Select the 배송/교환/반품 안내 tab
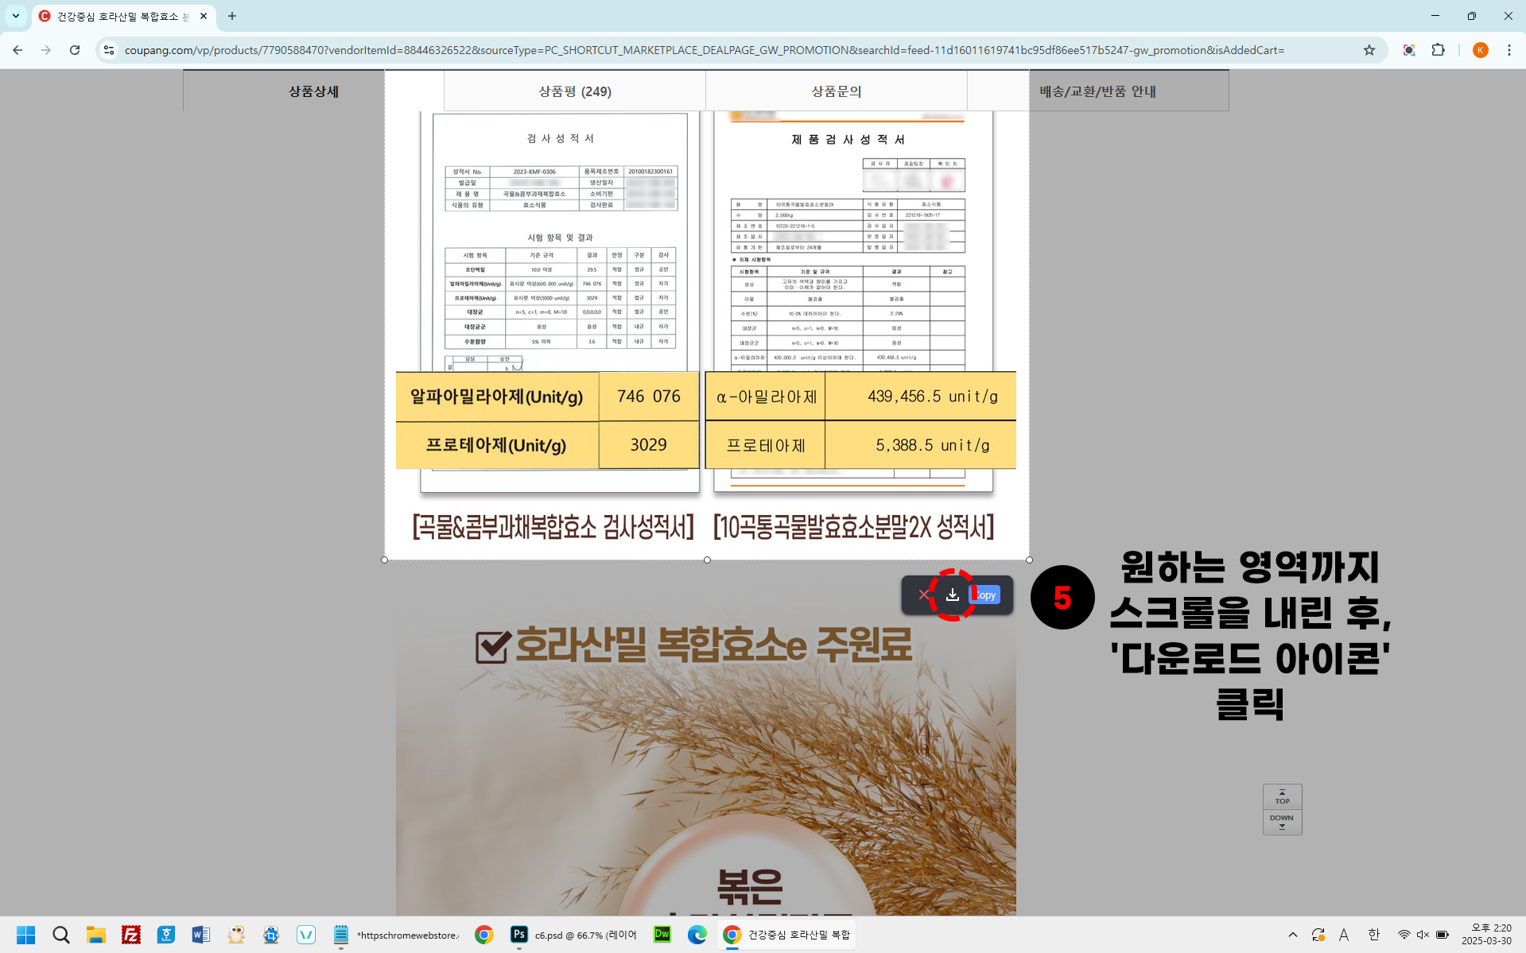The width and height of the screenshot is (1526, 953). click(x=1097, y=91)
